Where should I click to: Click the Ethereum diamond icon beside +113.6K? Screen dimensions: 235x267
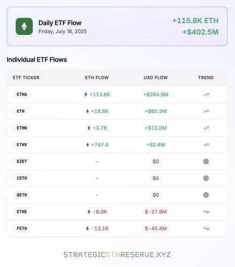86,94
